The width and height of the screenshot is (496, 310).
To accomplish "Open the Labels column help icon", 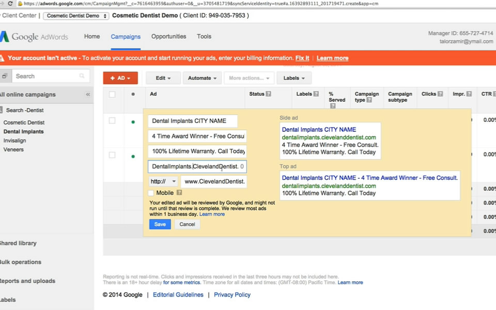I will click(316, 94).
